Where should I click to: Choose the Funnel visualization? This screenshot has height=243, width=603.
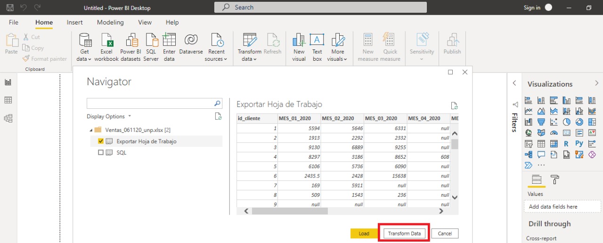pyautogui.click(x=541, y=122)
